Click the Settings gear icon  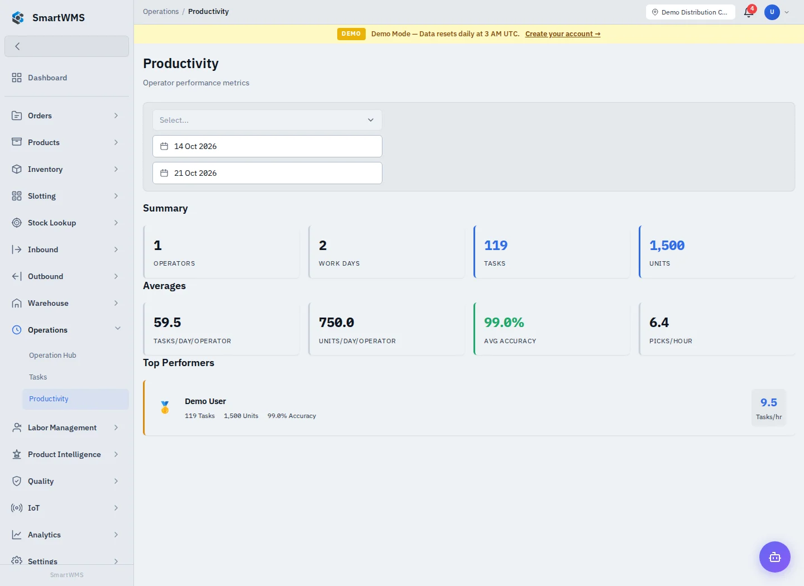point(17,560)
